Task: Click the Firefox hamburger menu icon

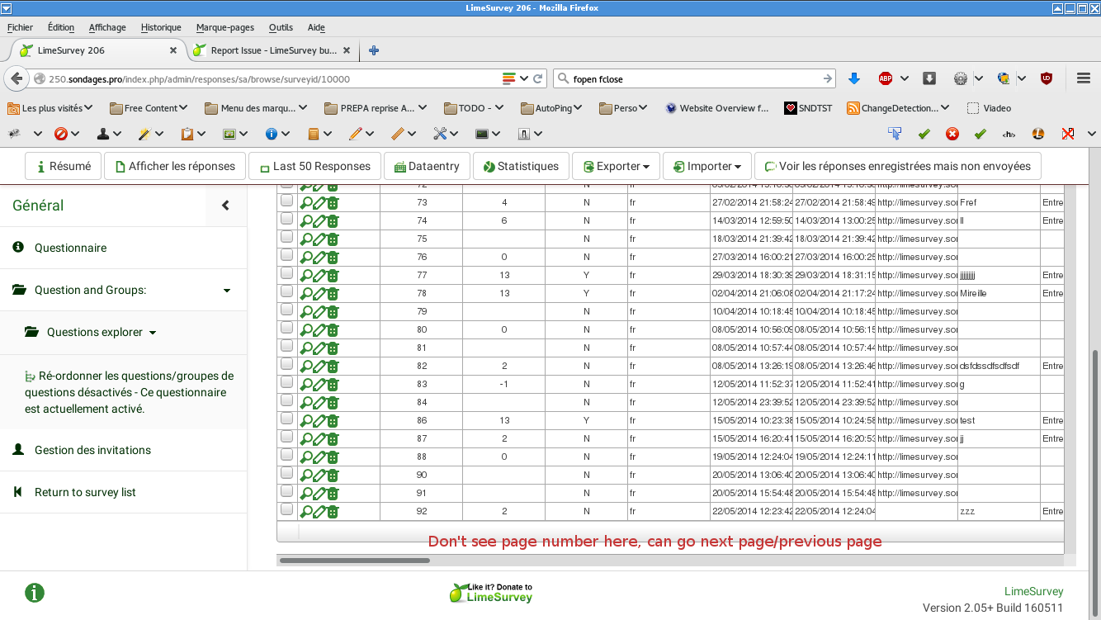Action: [x=1084, y=78]
